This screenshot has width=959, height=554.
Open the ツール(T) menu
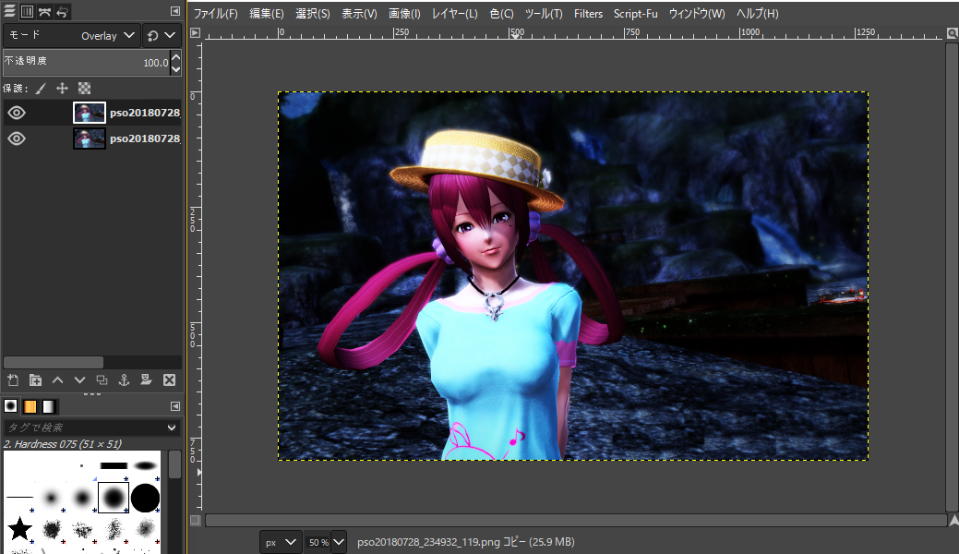coord(543,14)
